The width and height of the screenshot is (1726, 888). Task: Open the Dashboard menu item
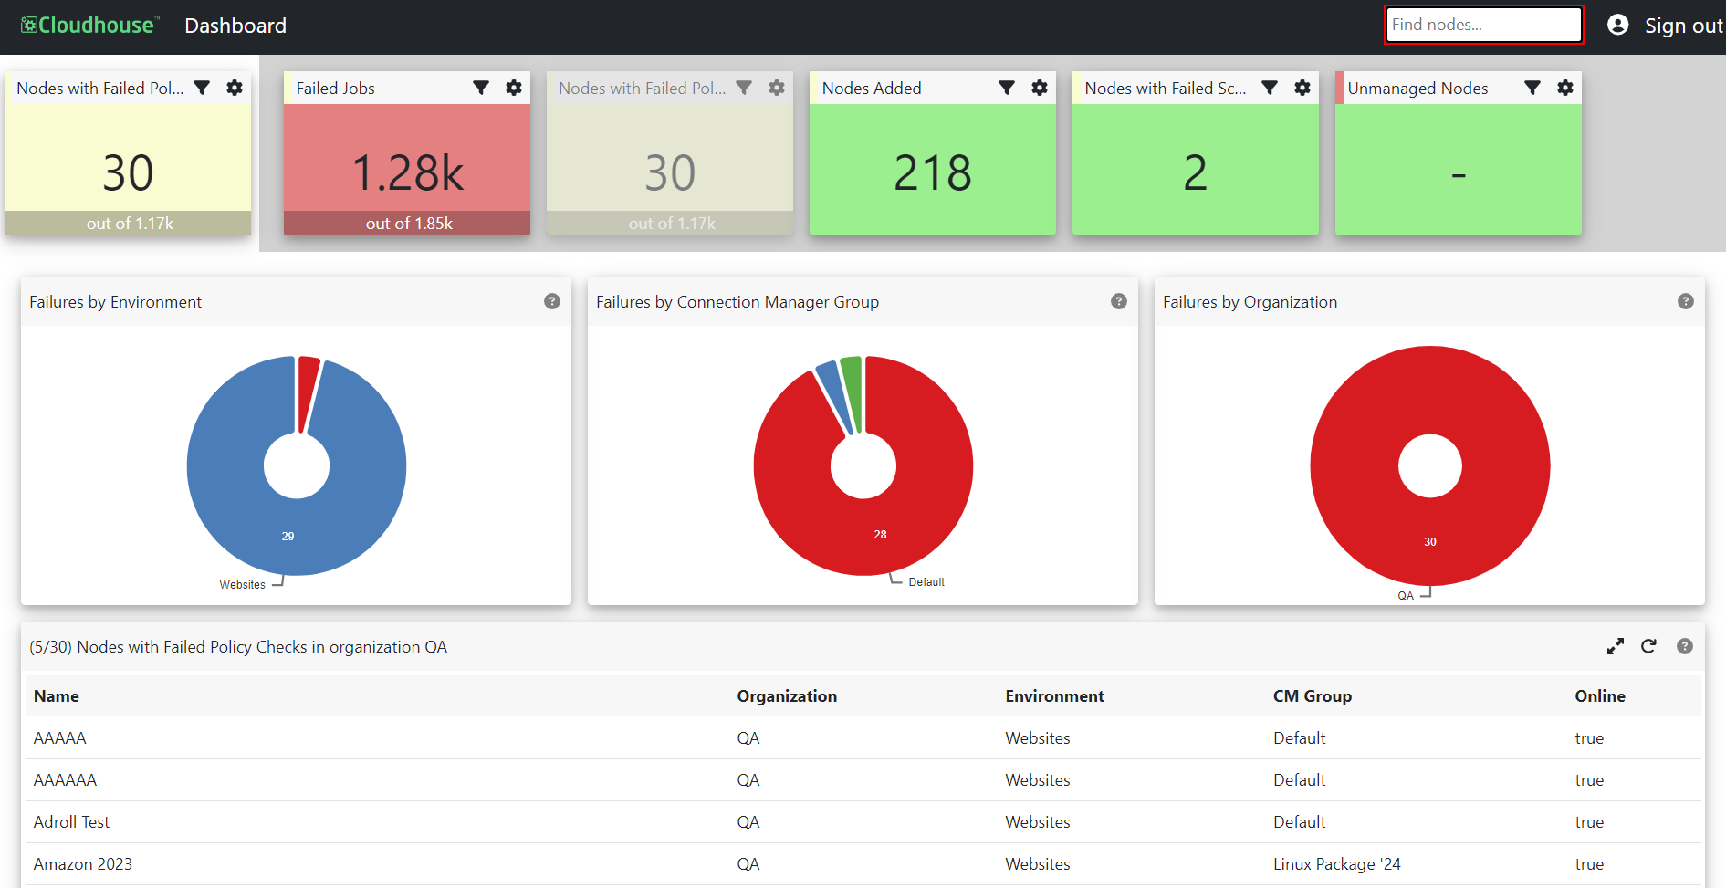235,26
